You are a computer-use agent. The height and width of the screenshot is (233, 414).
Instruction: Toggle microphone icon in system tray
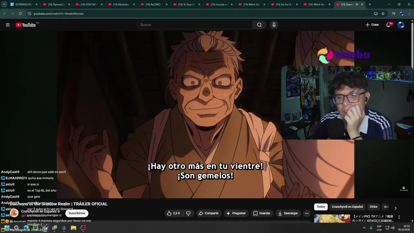[371, 228]
